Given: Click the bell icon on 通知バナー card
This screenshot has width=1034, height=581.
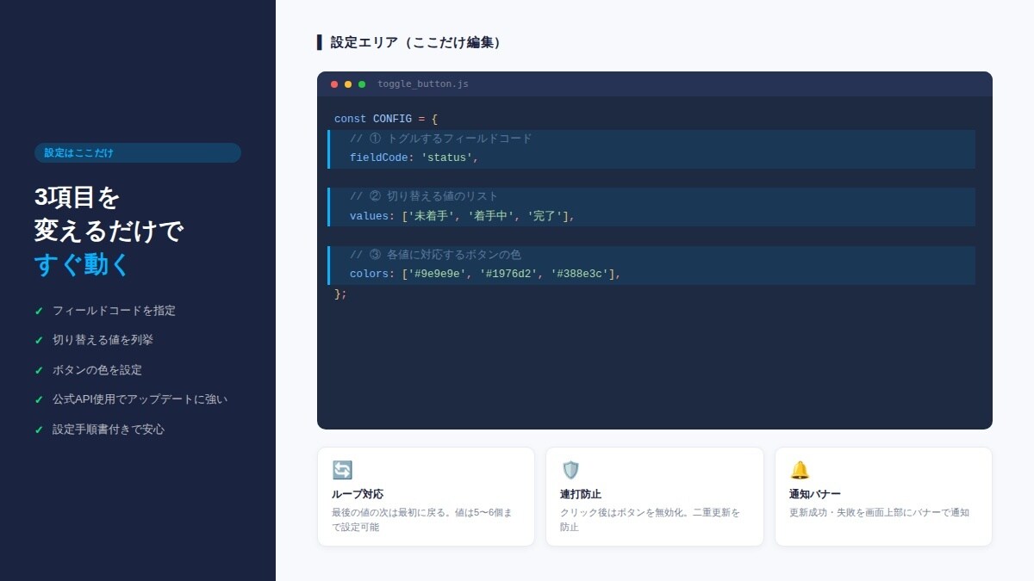Looking at the screenshot, I should (800, 470).
